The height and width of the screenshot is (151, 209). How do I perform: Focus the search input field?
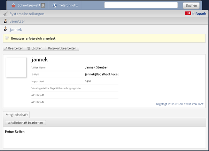click(x=141, y=5)
